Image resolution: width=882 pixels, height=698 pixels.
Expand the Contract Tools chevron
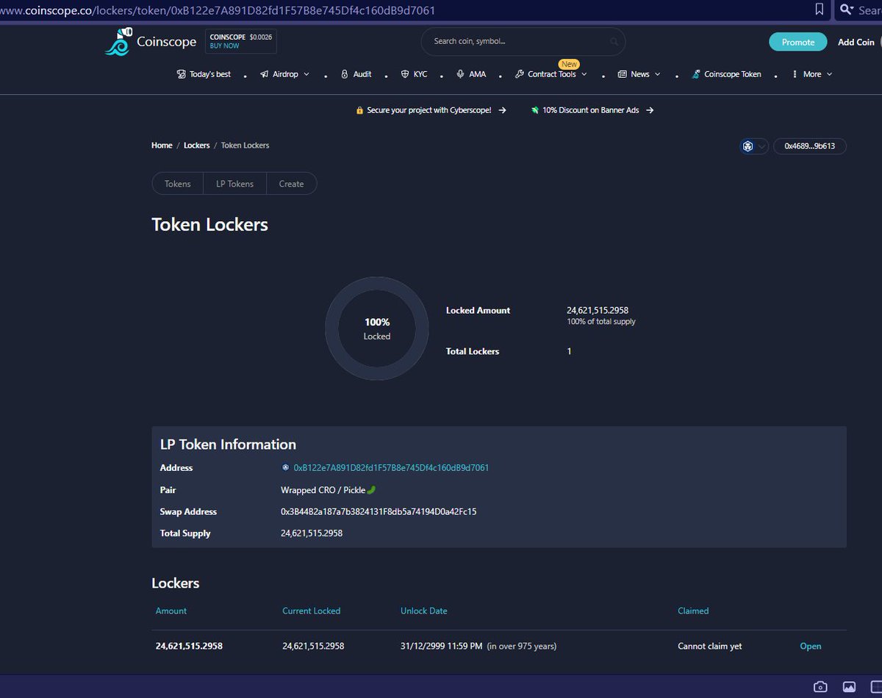tap(584, 74)
